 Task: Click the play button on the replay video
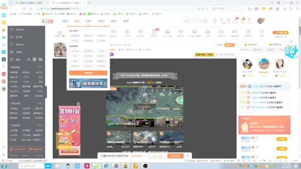point(144,107)
